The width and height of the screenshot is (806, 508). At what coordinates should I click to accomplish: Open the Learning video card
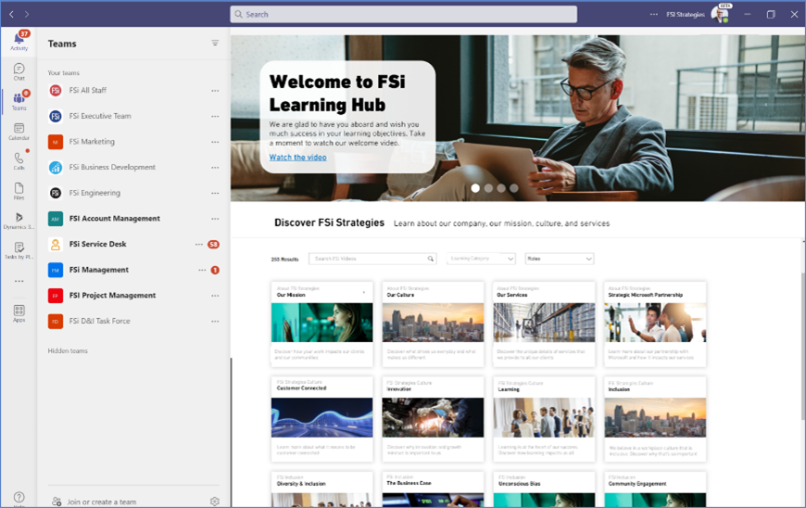[544, 419]
